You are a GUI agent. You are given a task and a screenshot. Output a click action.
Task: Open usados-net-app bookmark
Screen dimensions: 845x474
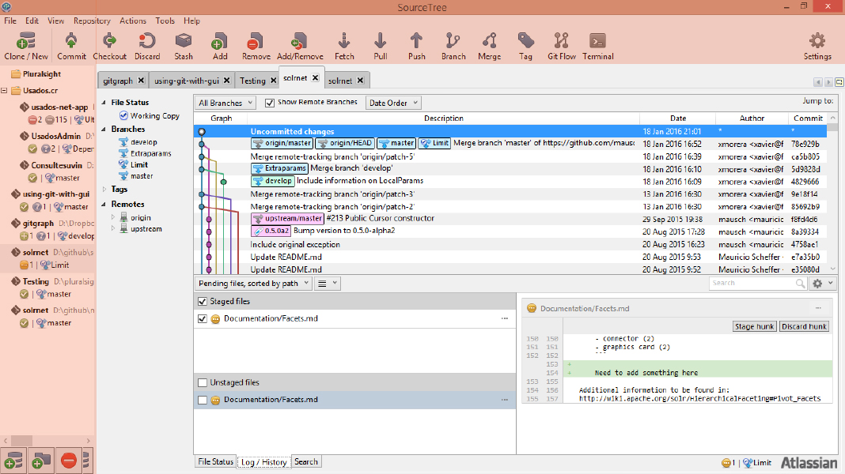(59, 107)
